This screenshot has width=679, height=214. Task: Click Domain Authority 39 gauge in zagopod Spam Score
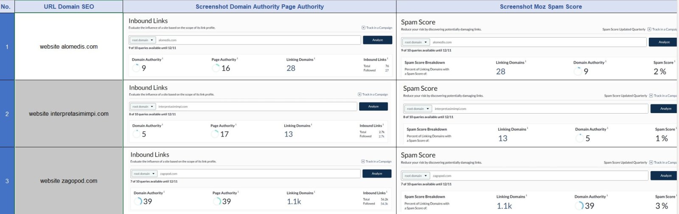[579, 206]
